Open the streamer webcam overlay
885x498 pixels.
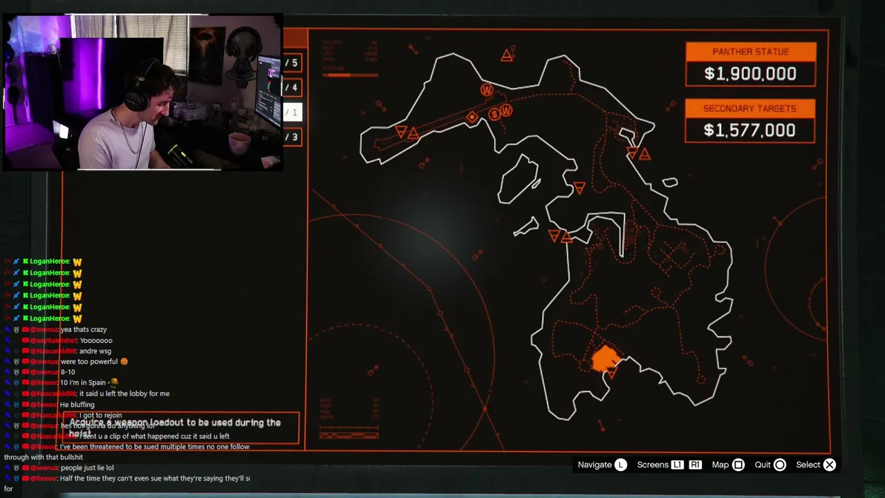click(x=142, y=92)
